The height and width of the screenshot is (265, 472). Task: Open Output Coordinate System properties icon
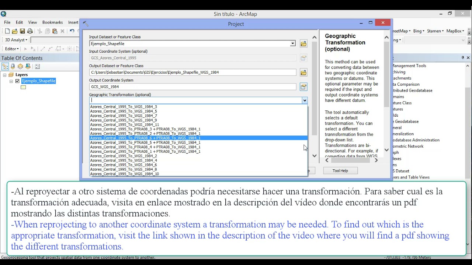pyautogui.click(x=303, y=87)
